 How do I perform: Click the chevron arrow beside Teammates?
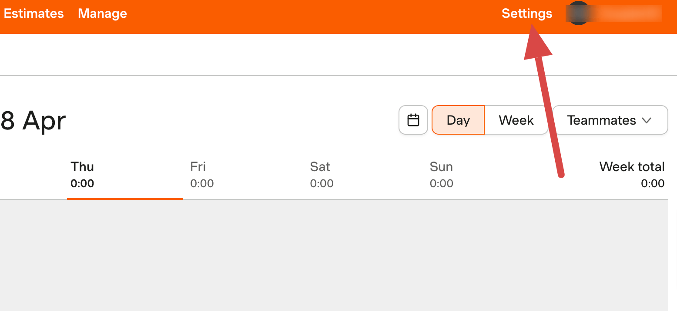coord(647,120)
